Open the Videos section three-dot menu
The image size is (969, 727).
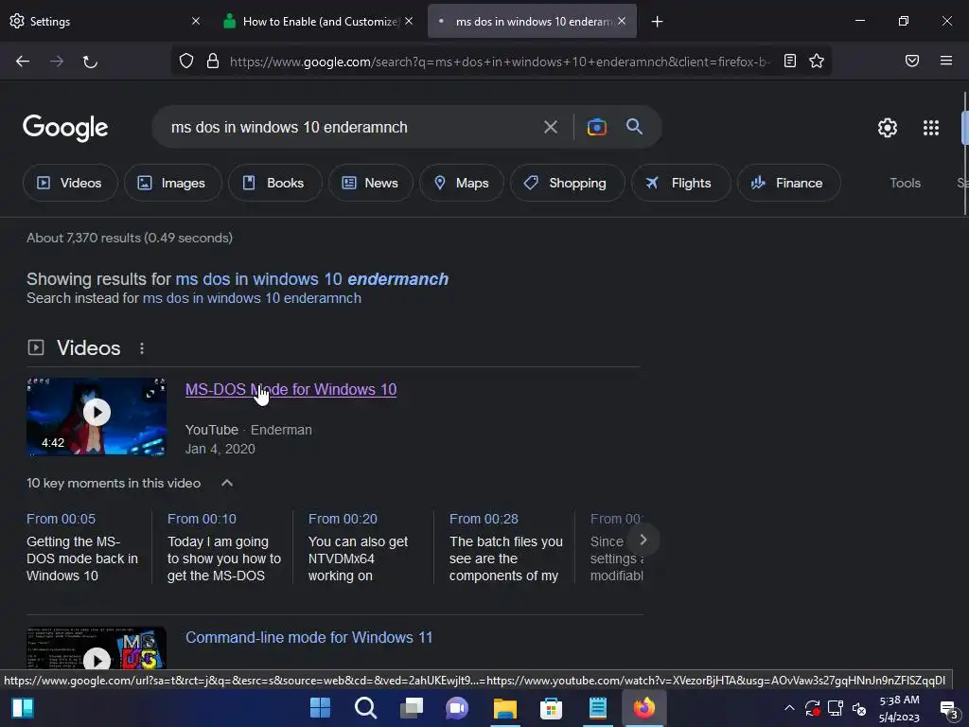[x=142, y=348]
